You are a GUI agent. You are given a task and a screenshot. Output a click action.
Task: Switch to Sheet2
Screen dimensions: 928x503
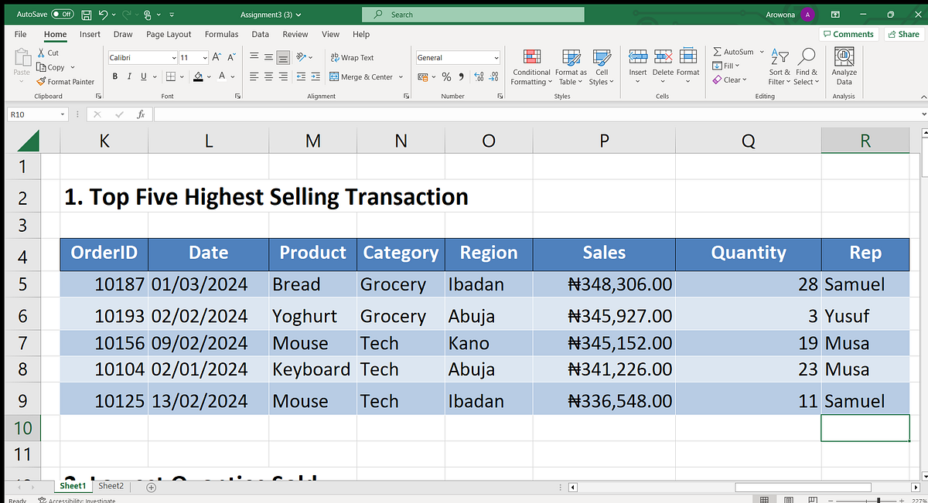111,485
